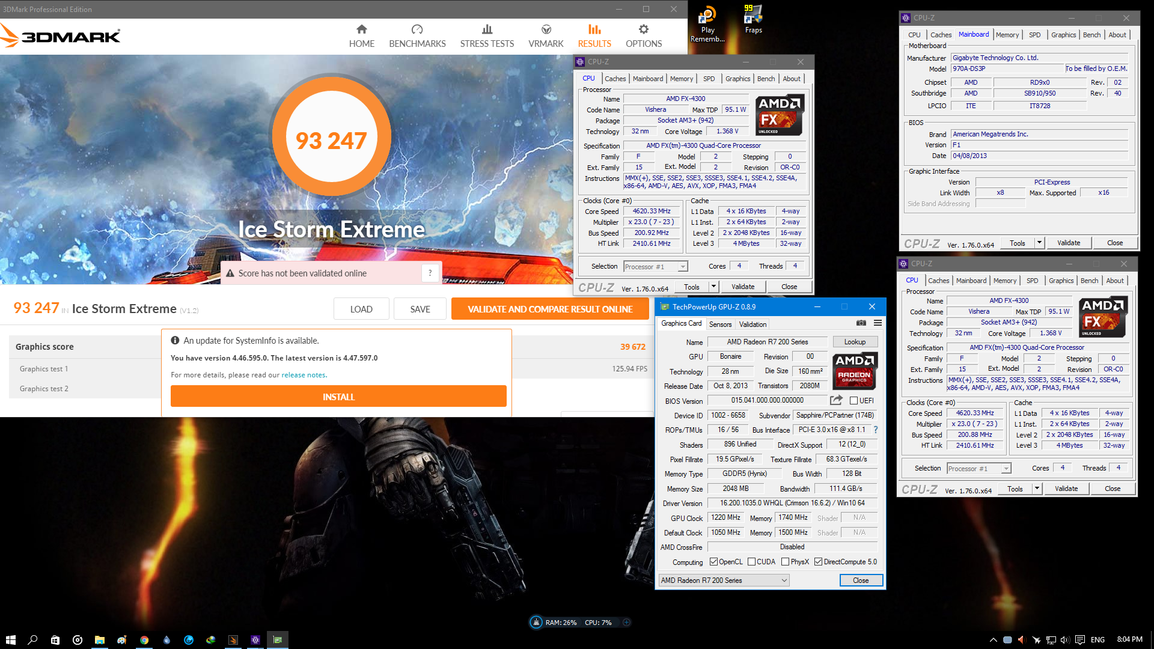
Task: Click Validate in top-right Mainboard CPU-Z window
Action: [1069, 243]
